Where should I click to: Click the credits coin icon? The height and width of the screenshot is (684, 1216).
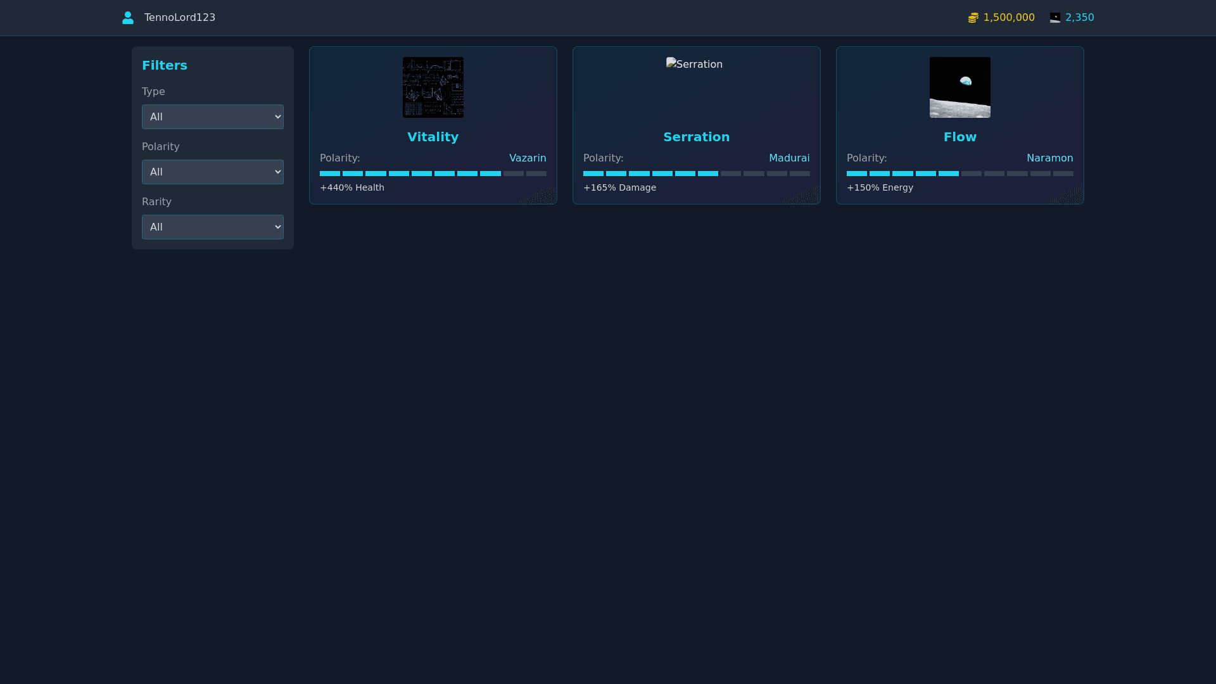(974, 17)
